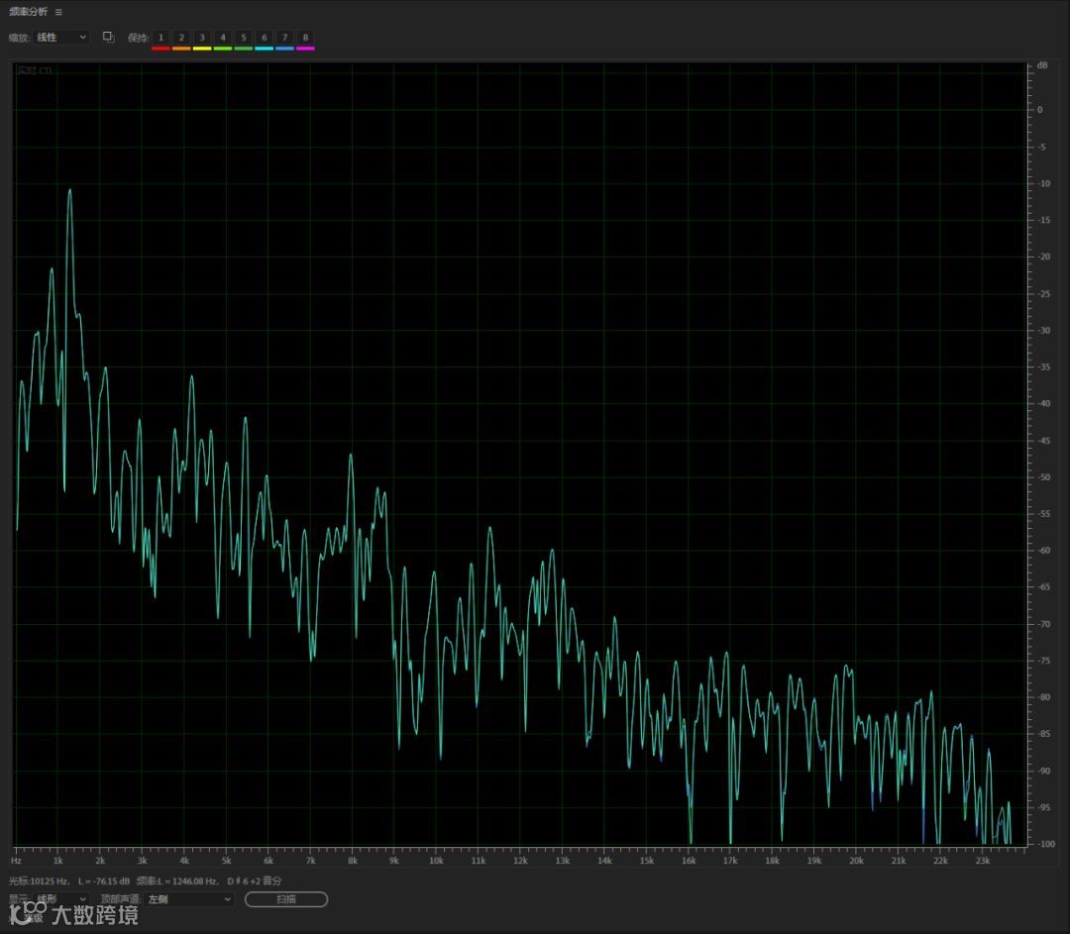Click the "20k" label on frequency axis
1070x934 pixels.
point(856,861)
